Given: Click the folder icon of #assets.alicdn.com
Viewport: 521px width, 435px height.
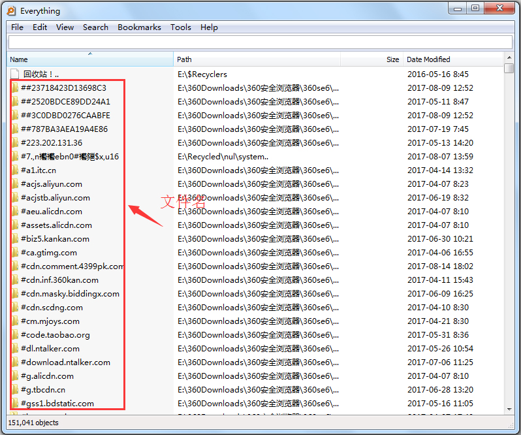Looking at the screenshot, I should pyautogui.click(x=14, y=225).
